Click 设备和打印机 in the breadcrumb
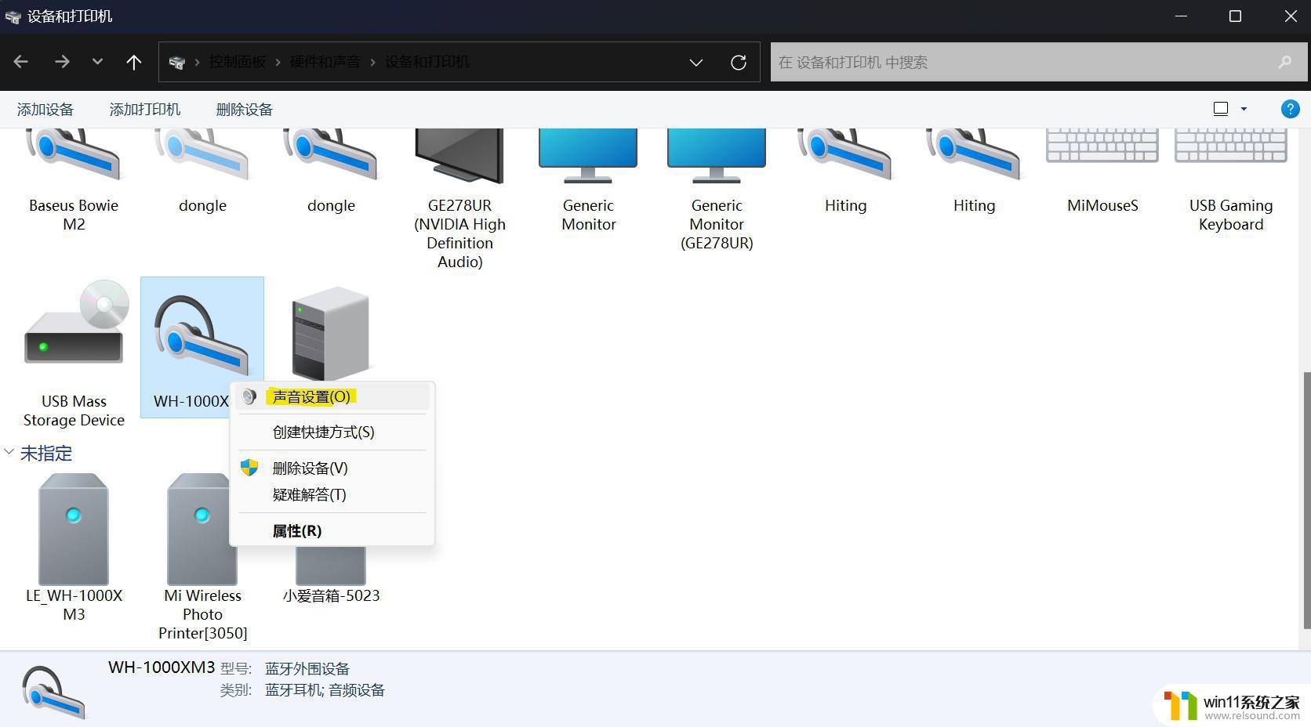Image resolution: width=1311 pixels, height=727 pixels. pos(427,62)
